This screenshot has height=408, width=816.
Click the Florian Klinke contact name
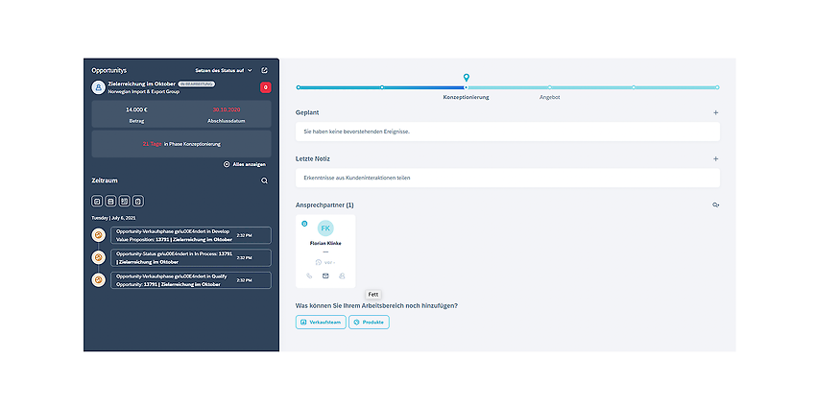point(325,243)
